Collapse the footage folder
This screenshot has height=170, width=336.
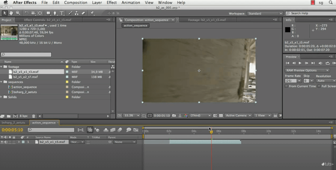[1, 67]
